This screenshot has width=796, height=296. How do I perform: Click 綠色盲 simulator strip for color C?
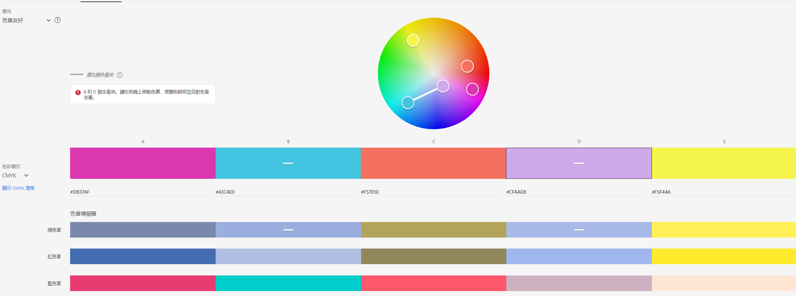pos(433,230)
